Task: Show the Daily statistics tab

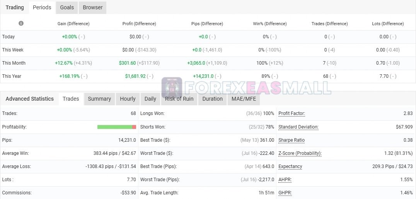Action: pyautogui.click(x=150, y=99)
